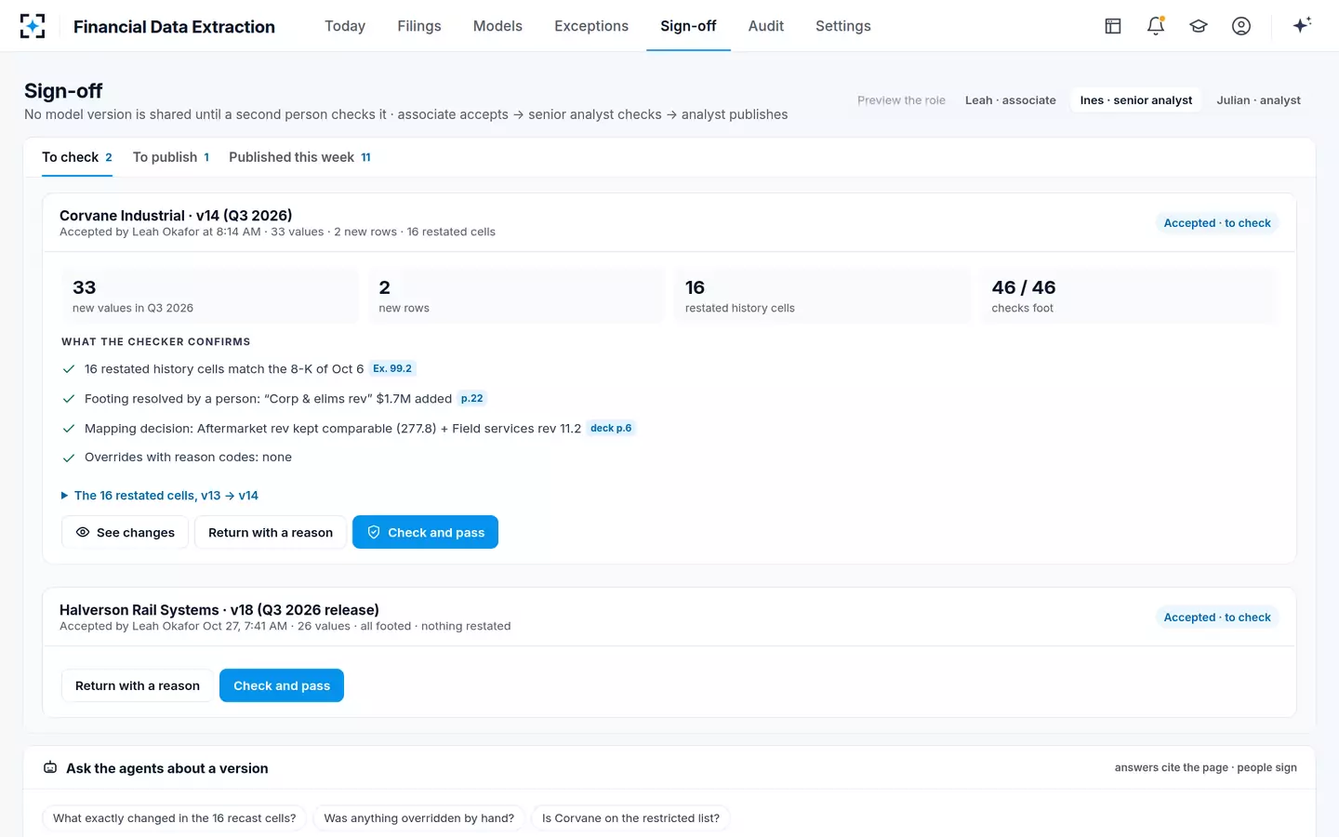1339x837 pixels.
Task: Ask 'Is Corvane on the restricted list?'
Action: click(630, 818)
